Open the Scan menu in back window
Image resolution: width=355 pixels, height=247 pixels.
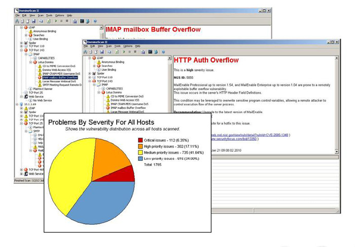click(x=41, y=15)
